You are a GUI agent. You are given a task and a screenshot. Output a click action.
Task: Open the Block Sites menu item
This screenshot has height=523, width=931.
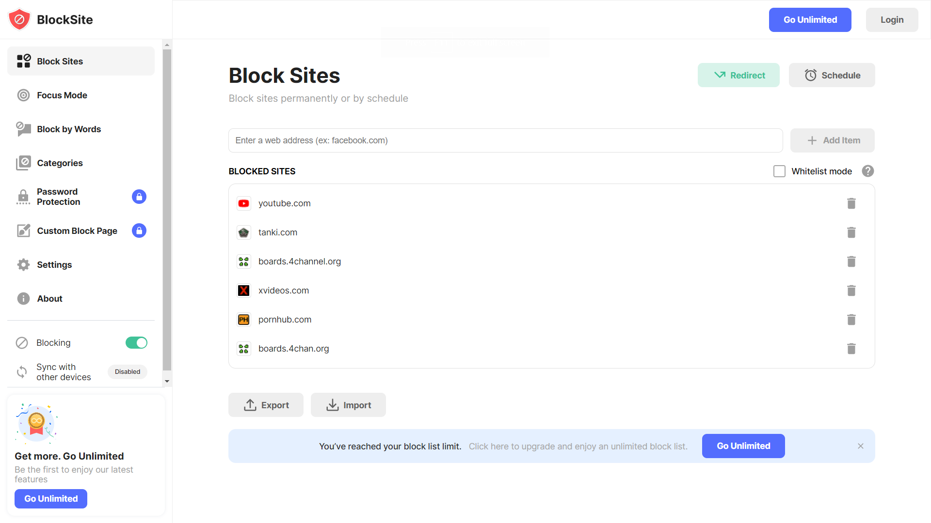click(81, 61)
